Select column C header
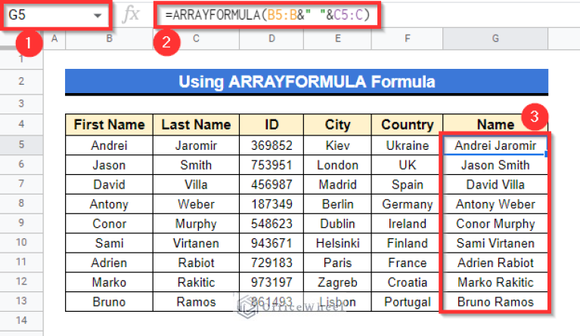 (x=196, y=39)
